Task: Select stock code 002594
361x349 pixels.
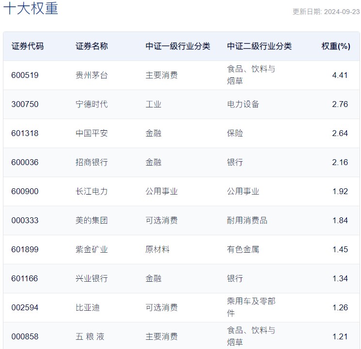Action: pyautogui.click(x=25, y=307)
